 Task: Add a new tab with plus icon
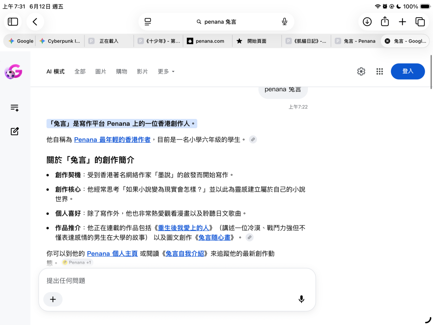(402, 22)
